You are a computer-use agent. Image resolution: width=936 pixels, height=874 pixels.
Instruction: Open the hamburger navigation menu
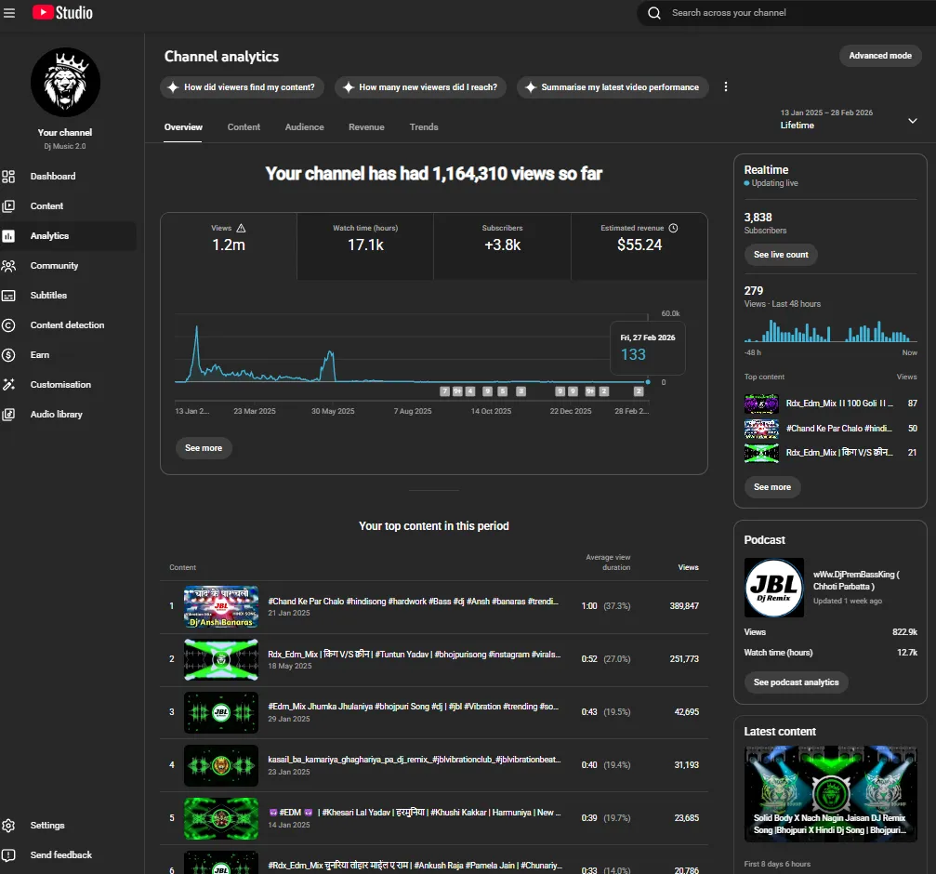coord(9,12)
